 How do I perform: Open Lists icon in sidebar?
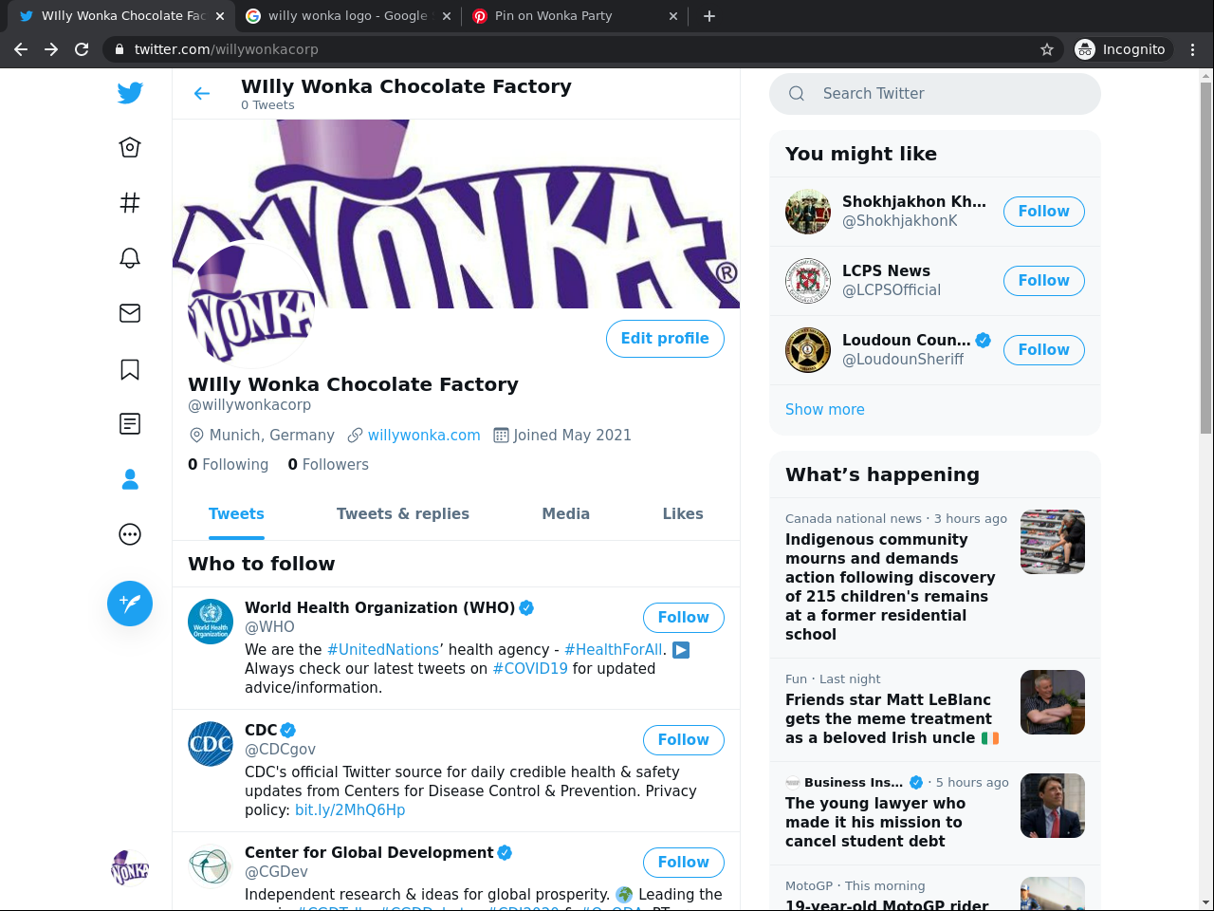pos(130,424)
